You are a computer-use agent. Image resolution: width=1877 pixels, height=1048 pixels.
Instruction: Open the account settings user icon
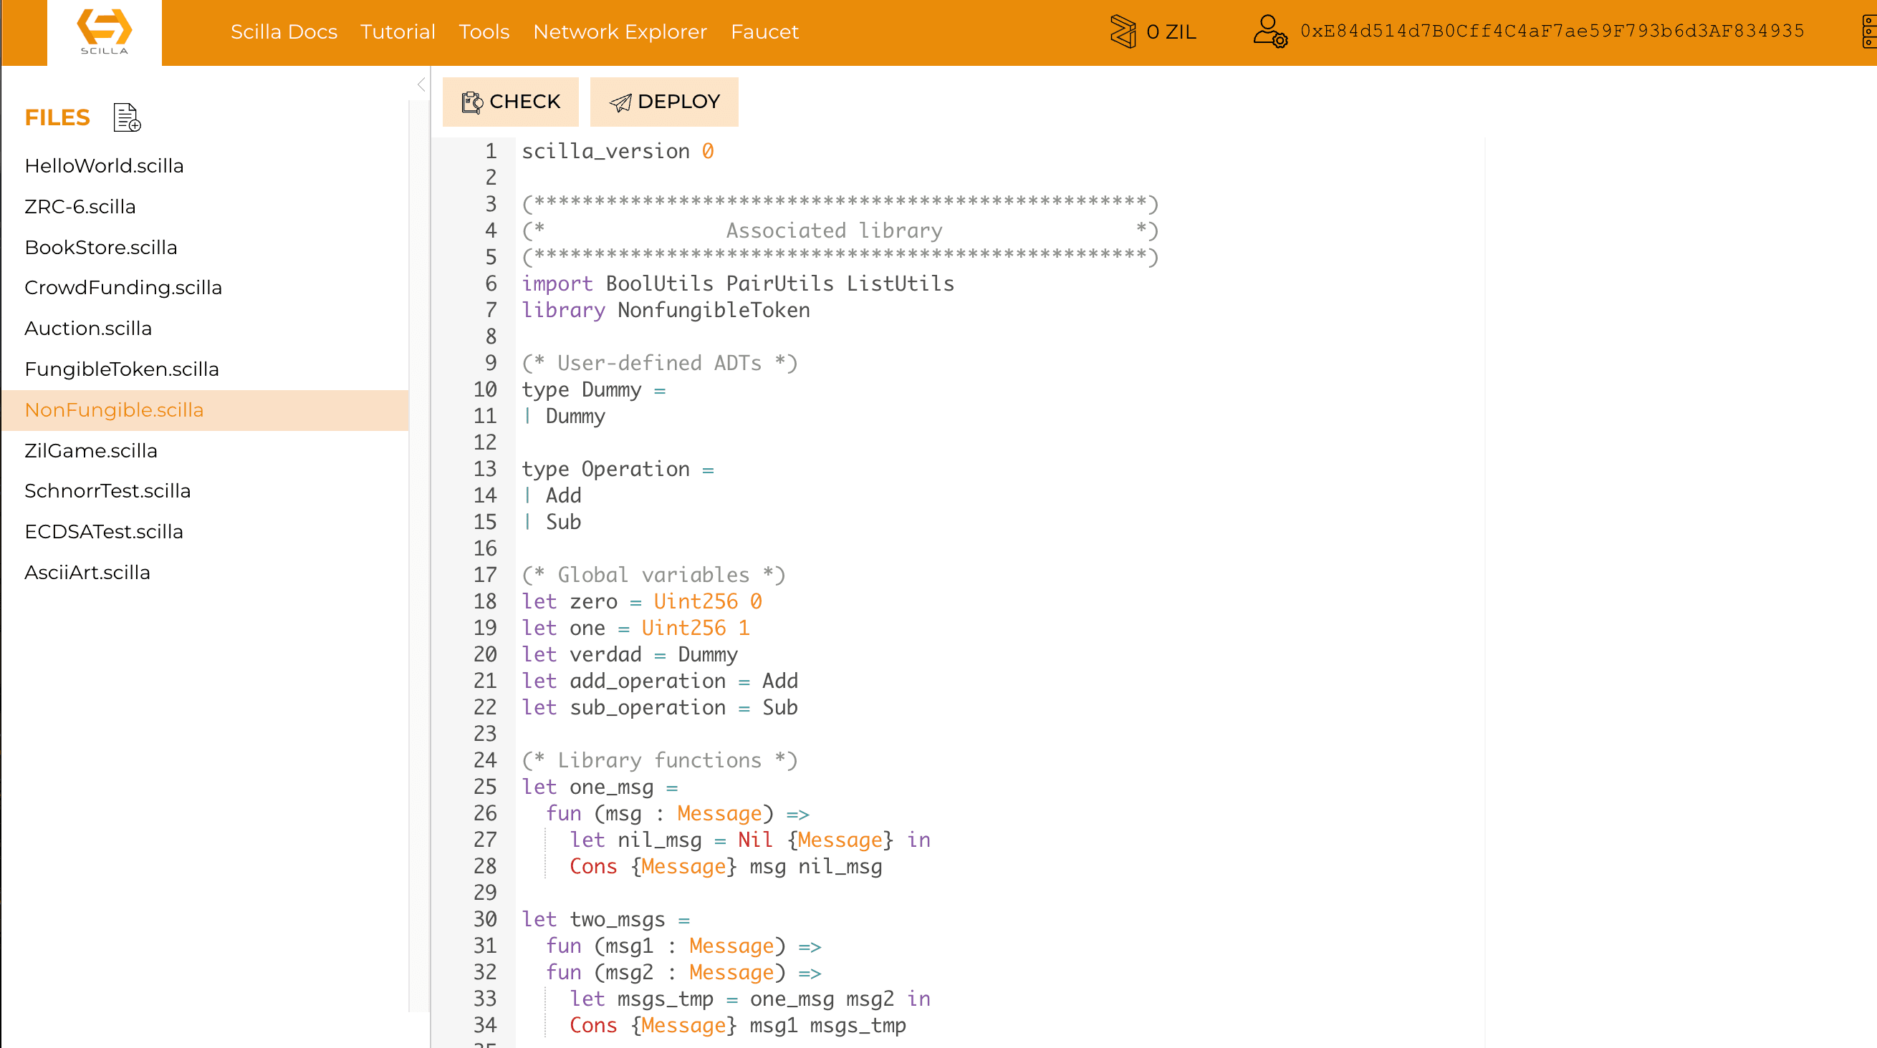pyautogui.click(x=1269, y=31)
